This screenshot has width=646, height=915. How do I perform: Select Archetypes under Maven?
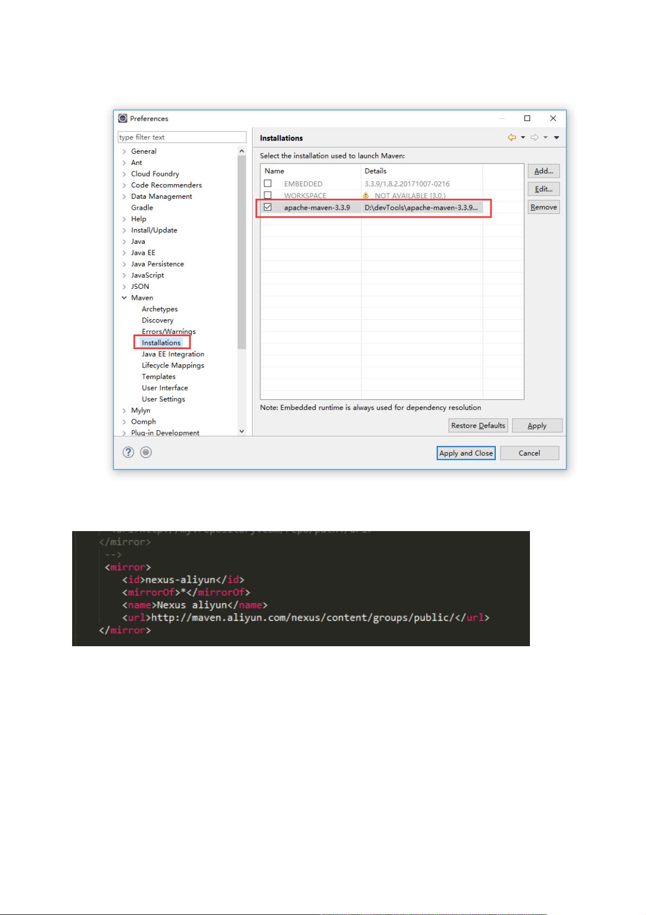click(159, 309)
